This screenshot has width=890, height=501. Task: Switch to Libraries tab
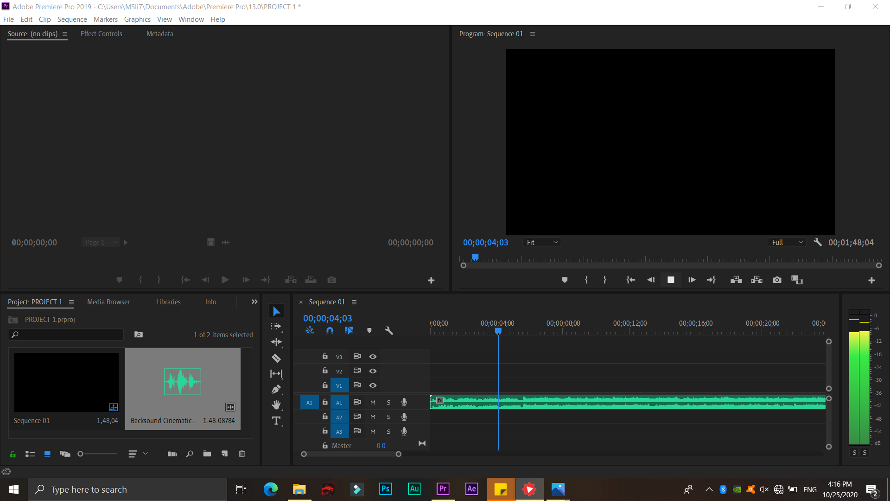[168, 302]
